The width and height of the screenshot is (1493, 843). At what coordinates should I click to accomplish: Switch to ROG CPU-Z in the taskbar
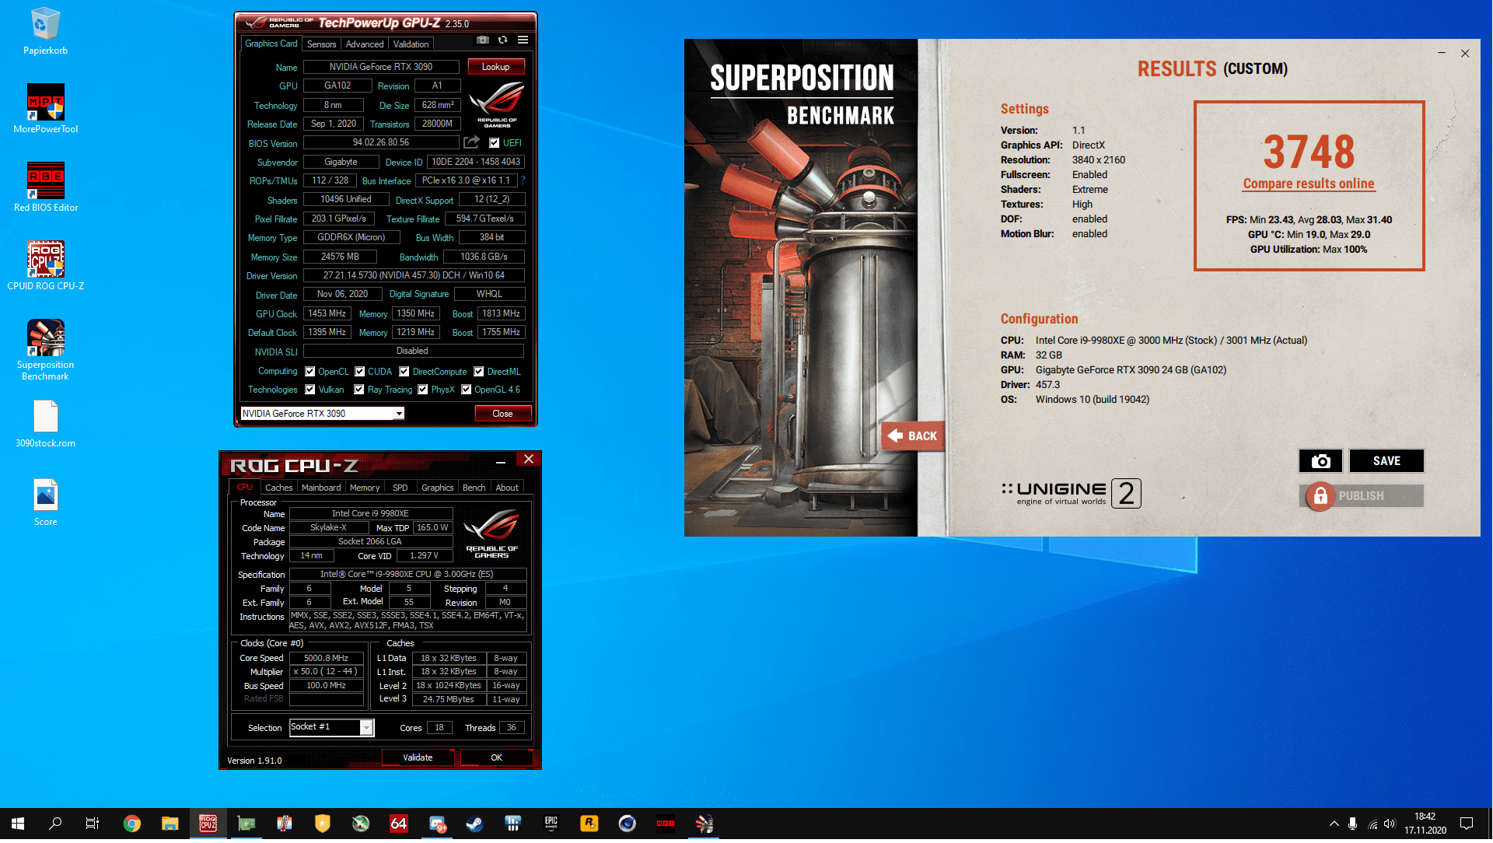208,824
